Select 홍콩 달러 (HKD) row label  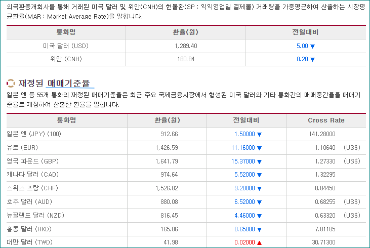(29, 229)
